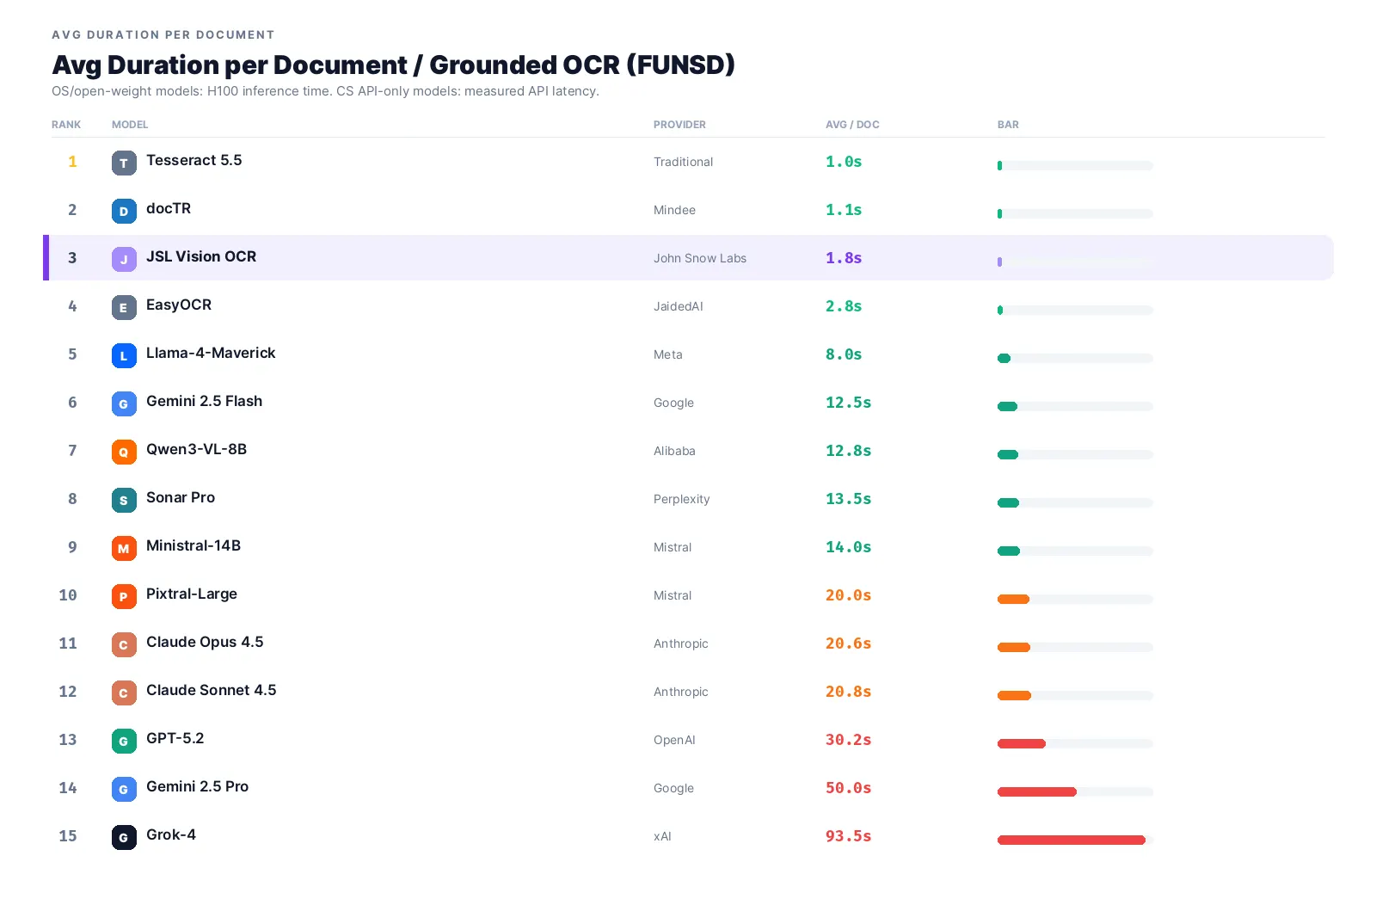Select the Claude Opus 4.5 model name
The width and height of the screenshot is (1376, 899).
[x=205, y=643]
